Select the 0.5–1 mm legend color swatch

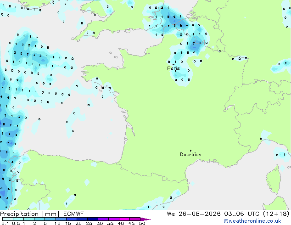click(x=18, y=219)
